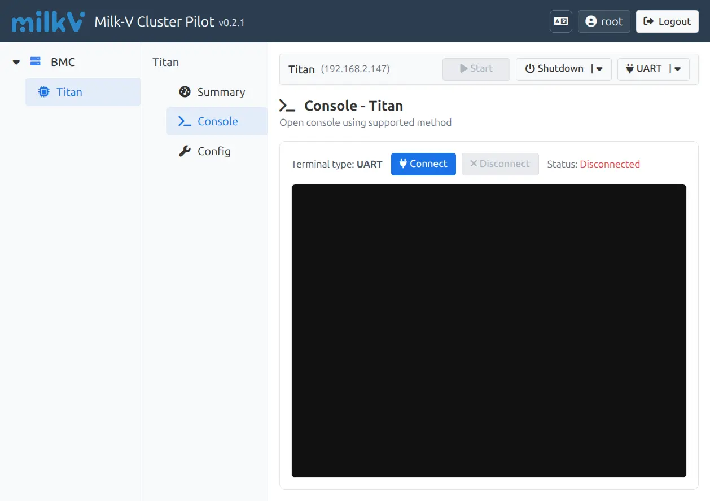Image resolution: width=710 pixels, height=501 pixels.
Task: Click the root user account button
Action: [604, 21]
